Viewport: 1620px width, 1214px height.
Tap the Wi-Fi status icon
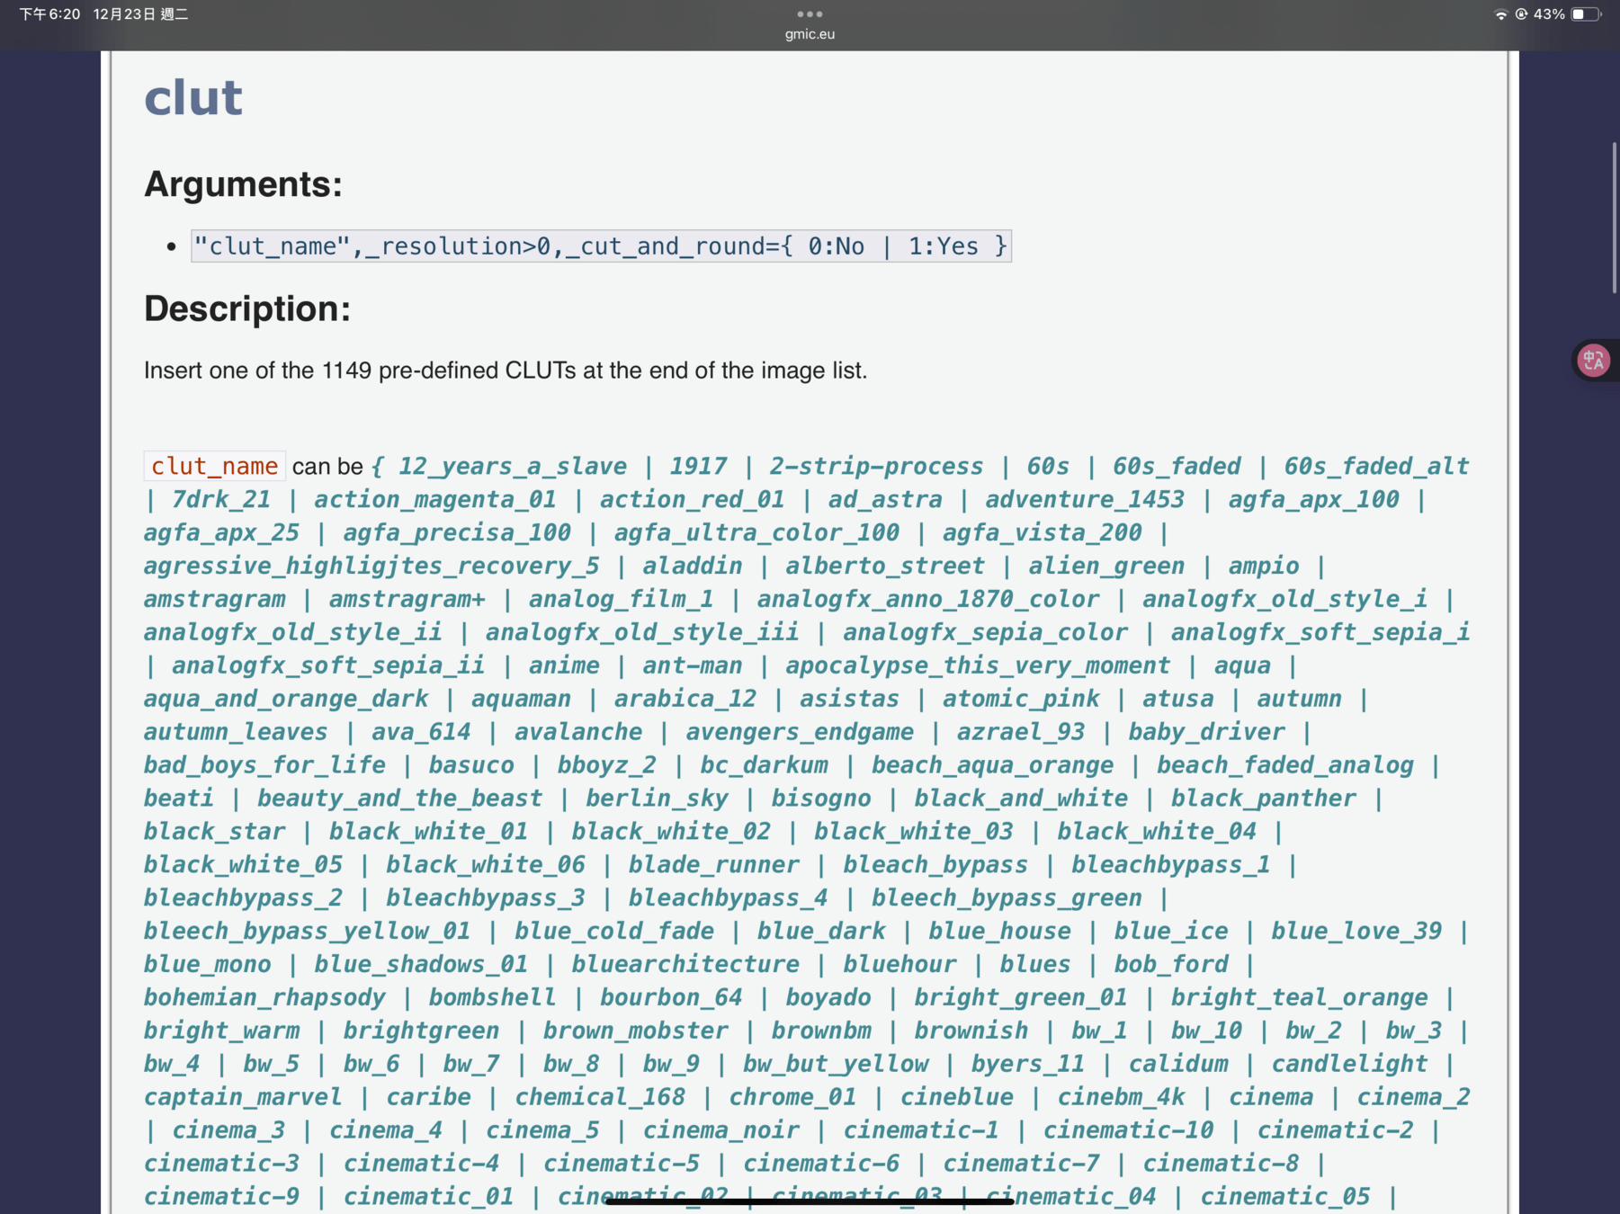pyautogui.click(x=1500, y=14)
